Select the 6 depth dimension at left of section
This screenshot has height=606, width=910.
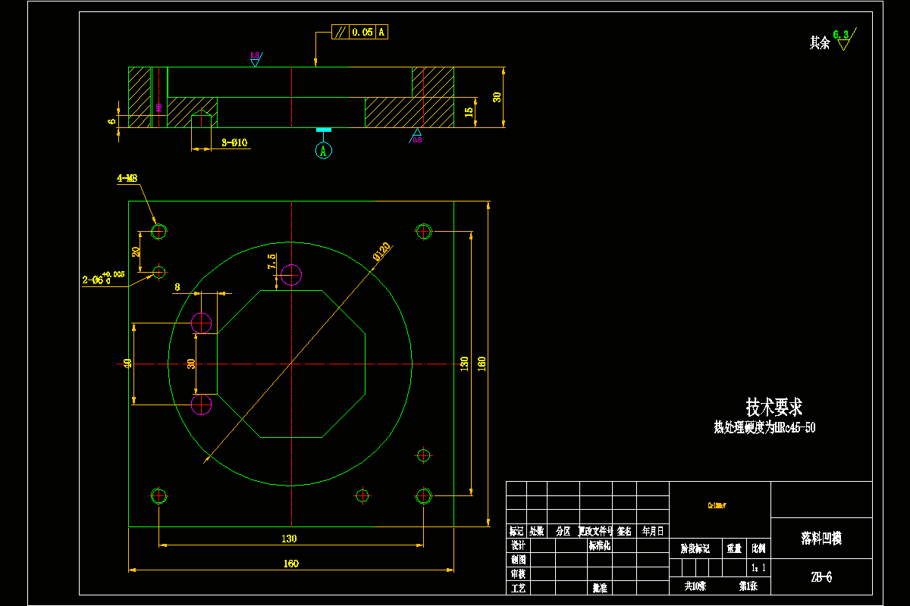click(112, 120)
